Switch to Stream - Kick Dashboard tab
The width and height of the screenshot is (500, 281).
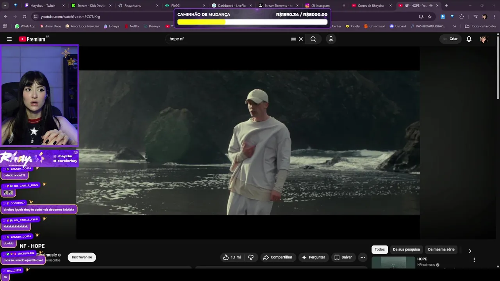(92, 5)
